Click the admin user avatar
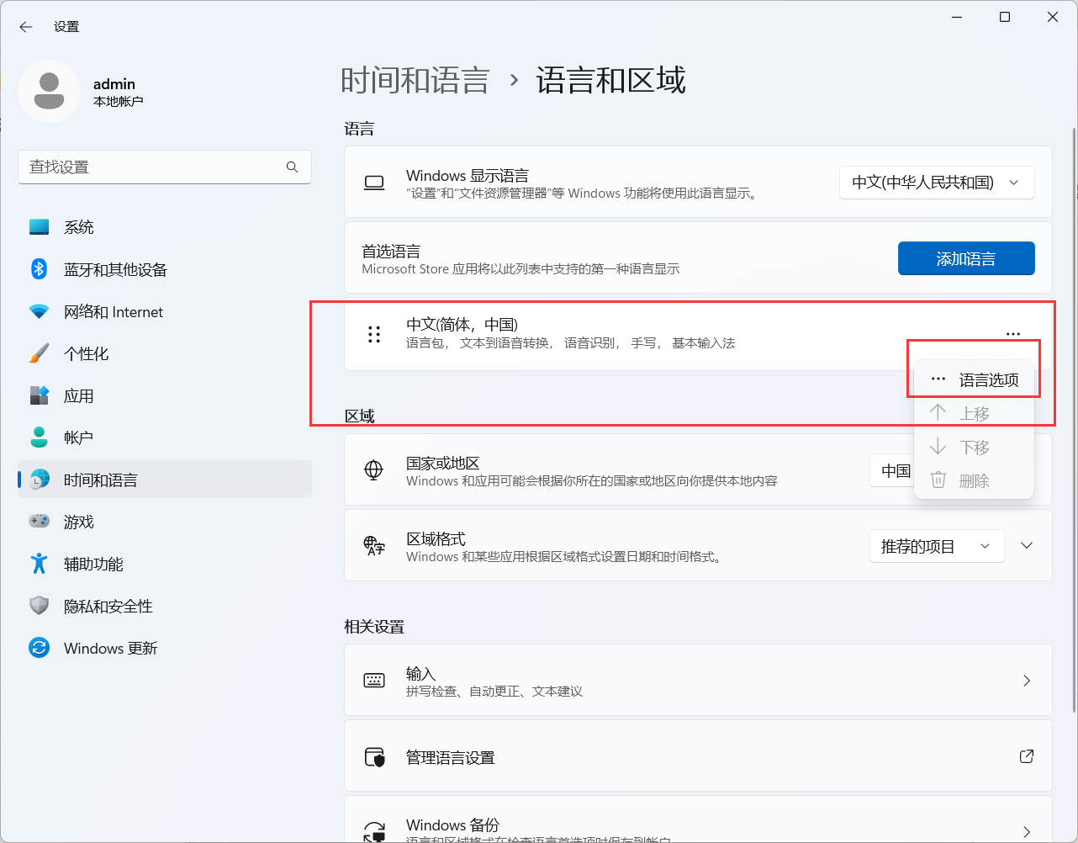The width and height of the screenshot is (1078, 843). point(49,91)
